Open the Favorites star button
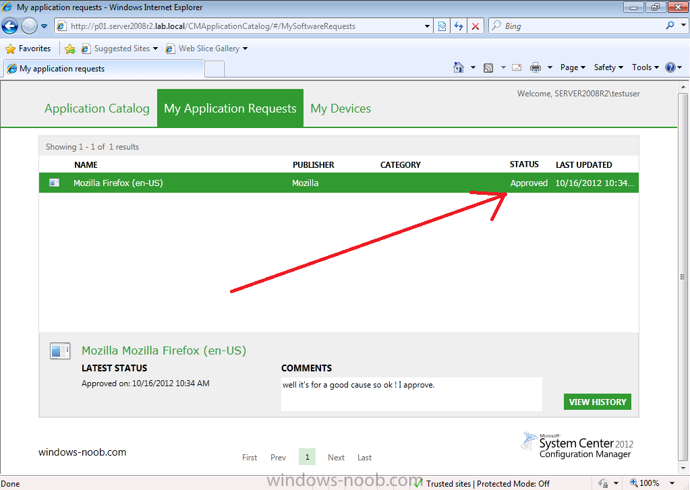690x490 pixels. (28, 49)
